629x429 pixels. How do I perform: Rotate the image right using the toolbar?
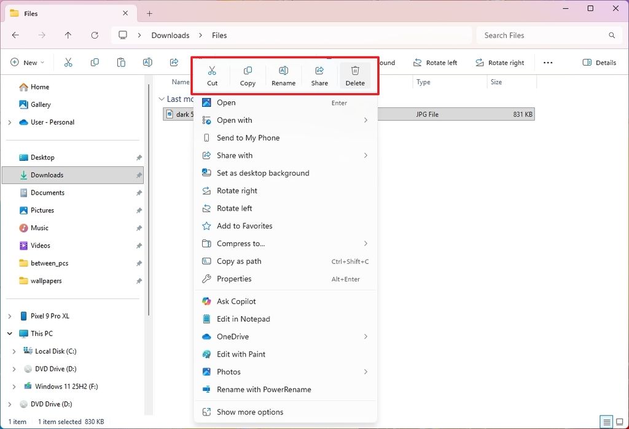[x=501, y=62]
